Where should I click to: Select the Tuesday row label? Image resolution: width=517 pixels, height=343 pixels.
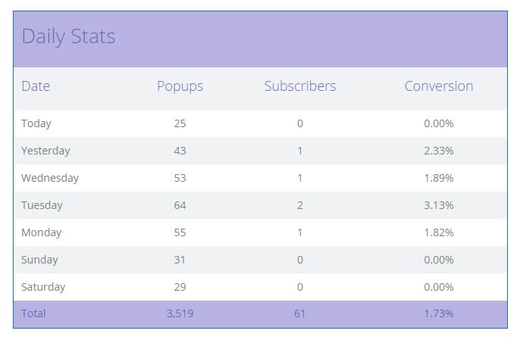click(42, 205)
